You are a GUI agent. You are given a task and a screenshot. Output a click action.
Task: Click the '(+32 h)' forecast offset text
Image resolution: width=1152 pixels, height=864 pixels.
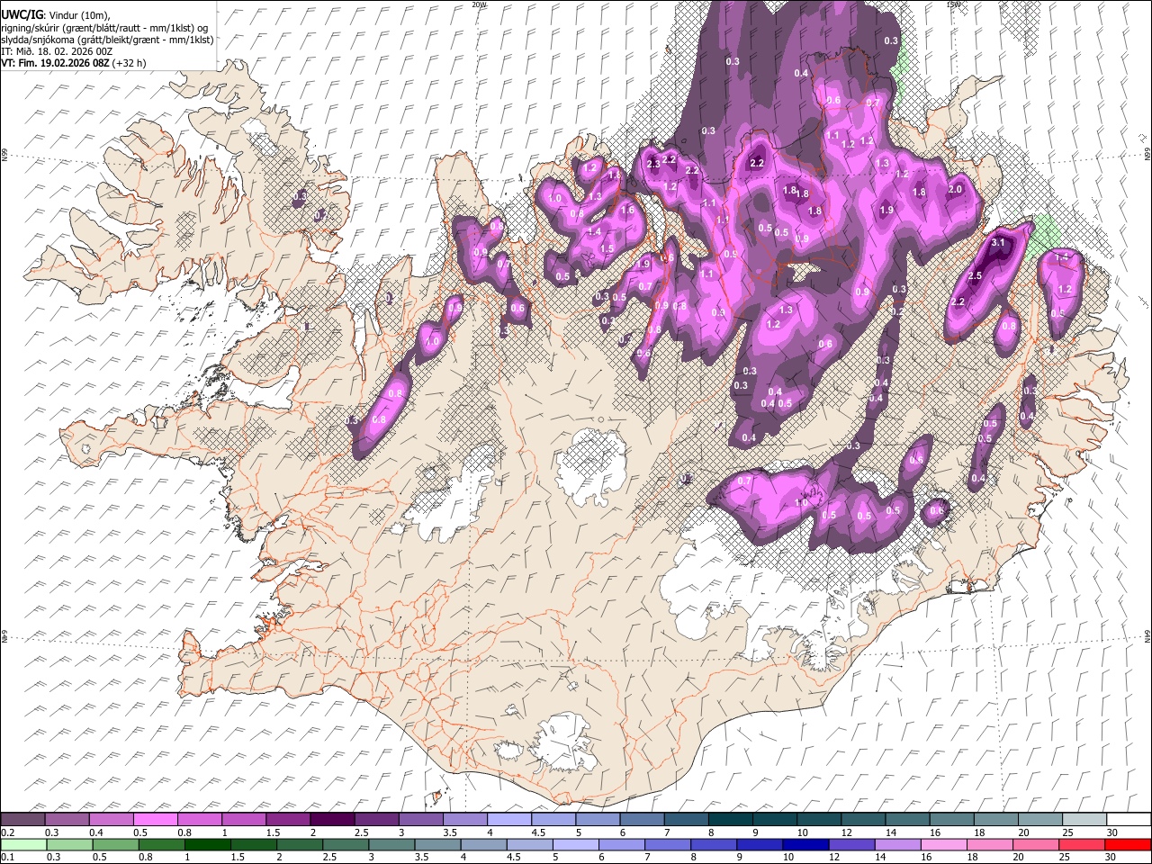tap(130, 63)
